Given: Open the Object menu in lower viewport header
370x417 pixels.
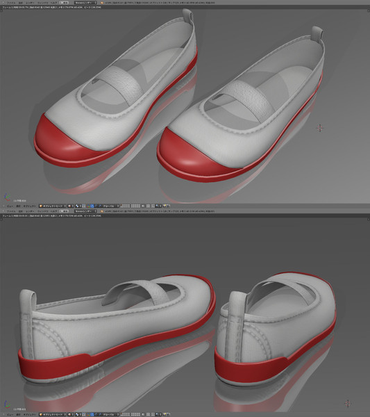Looking at the screenshot, I should click(29, 415).
